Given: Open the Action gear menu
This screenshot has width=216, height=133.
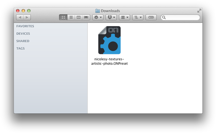Looking at the screenshot, I should [x=98, y=17].
